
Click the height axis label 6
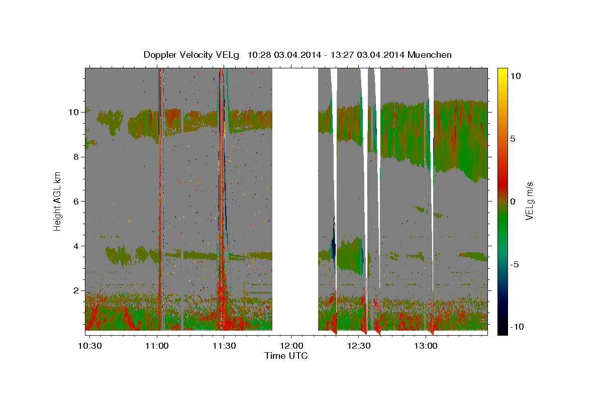pos(77,201)
